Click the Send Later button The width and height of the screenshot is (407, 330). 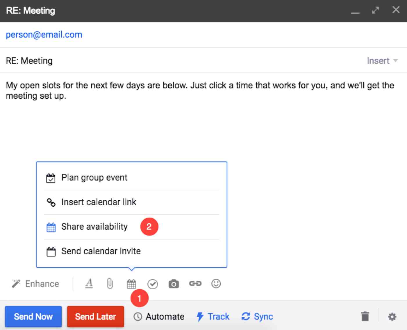point(95,317)
